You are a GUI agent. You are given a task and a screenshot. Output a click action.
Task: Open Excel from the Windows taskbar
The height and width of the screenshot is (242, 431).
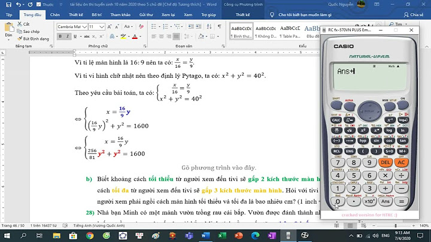pyautogui.click(x=222, y=235)
